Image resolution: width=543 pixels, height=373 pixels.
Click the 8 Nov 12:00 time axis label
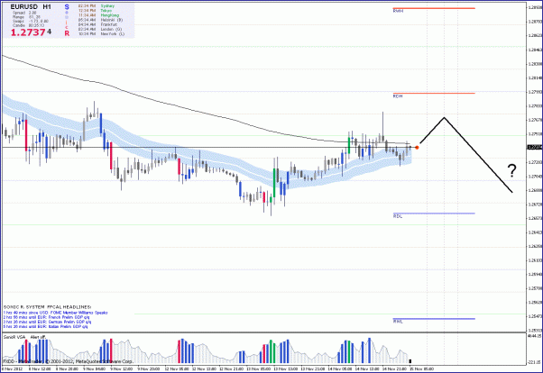(39, 369)
